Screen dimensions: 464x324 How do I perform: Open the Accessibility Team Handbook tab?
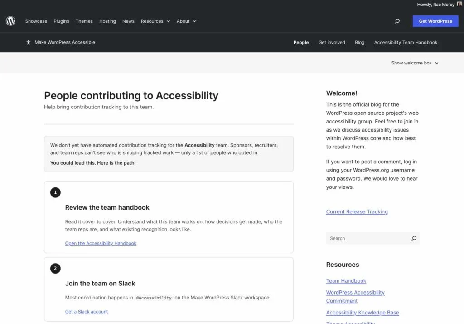(406, 42)
